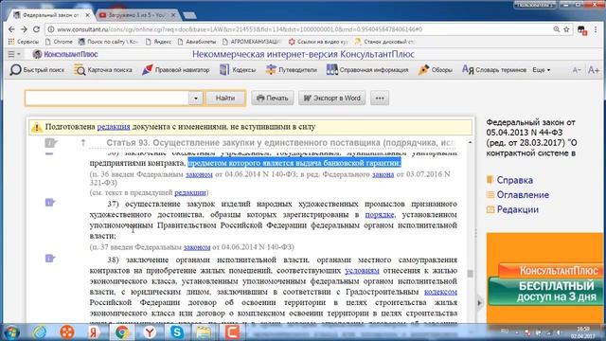Click the КонсультантПлюс logo
The width and height of the screenshot is (606, 341).
pyautogui.click(x=65, y=55)
